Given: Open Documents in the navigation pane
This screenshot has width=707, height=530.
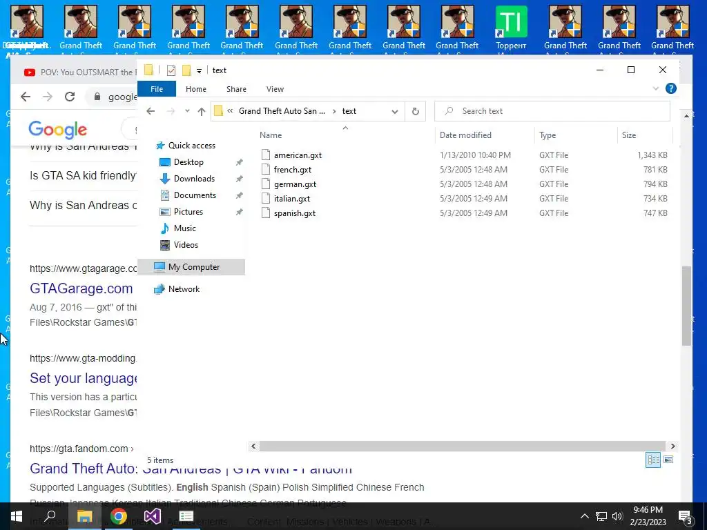Looking at the screenshot, I should 195,195.
